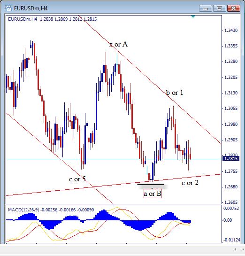This screenshot has width=245, height=256.
Task: Click the 1.2755 price scale value
Action: click(x=231, y=171)
